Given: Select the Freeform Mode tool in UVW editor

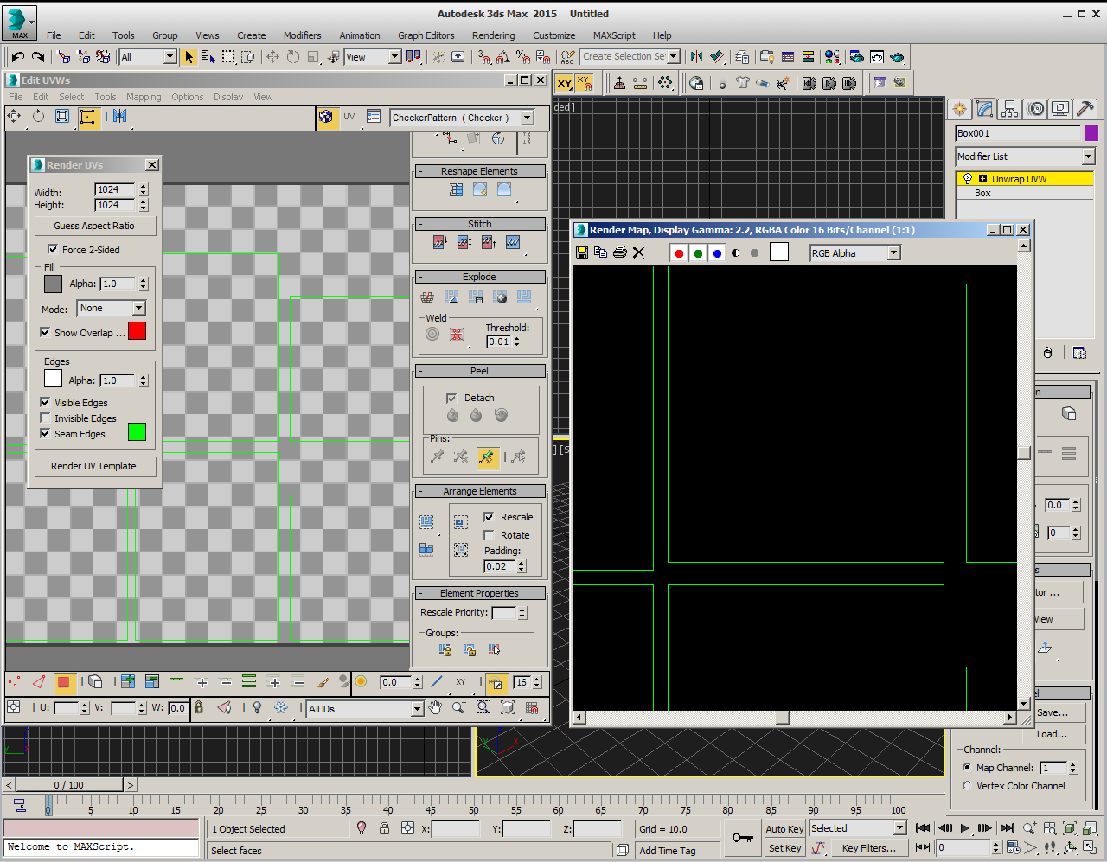Looking at the screenshot, I should coord(87,117).
